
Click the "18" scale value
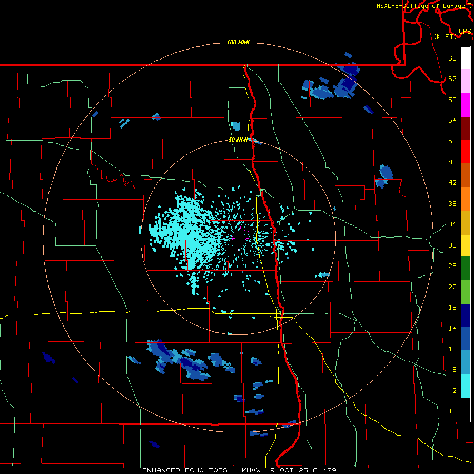(x=452, y=308)
